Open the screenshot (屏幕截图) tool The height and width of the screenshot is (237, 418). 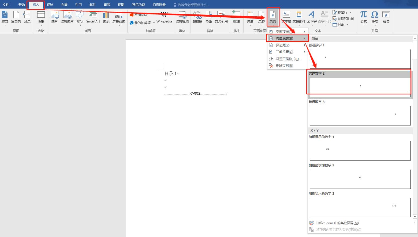point(119,18)
